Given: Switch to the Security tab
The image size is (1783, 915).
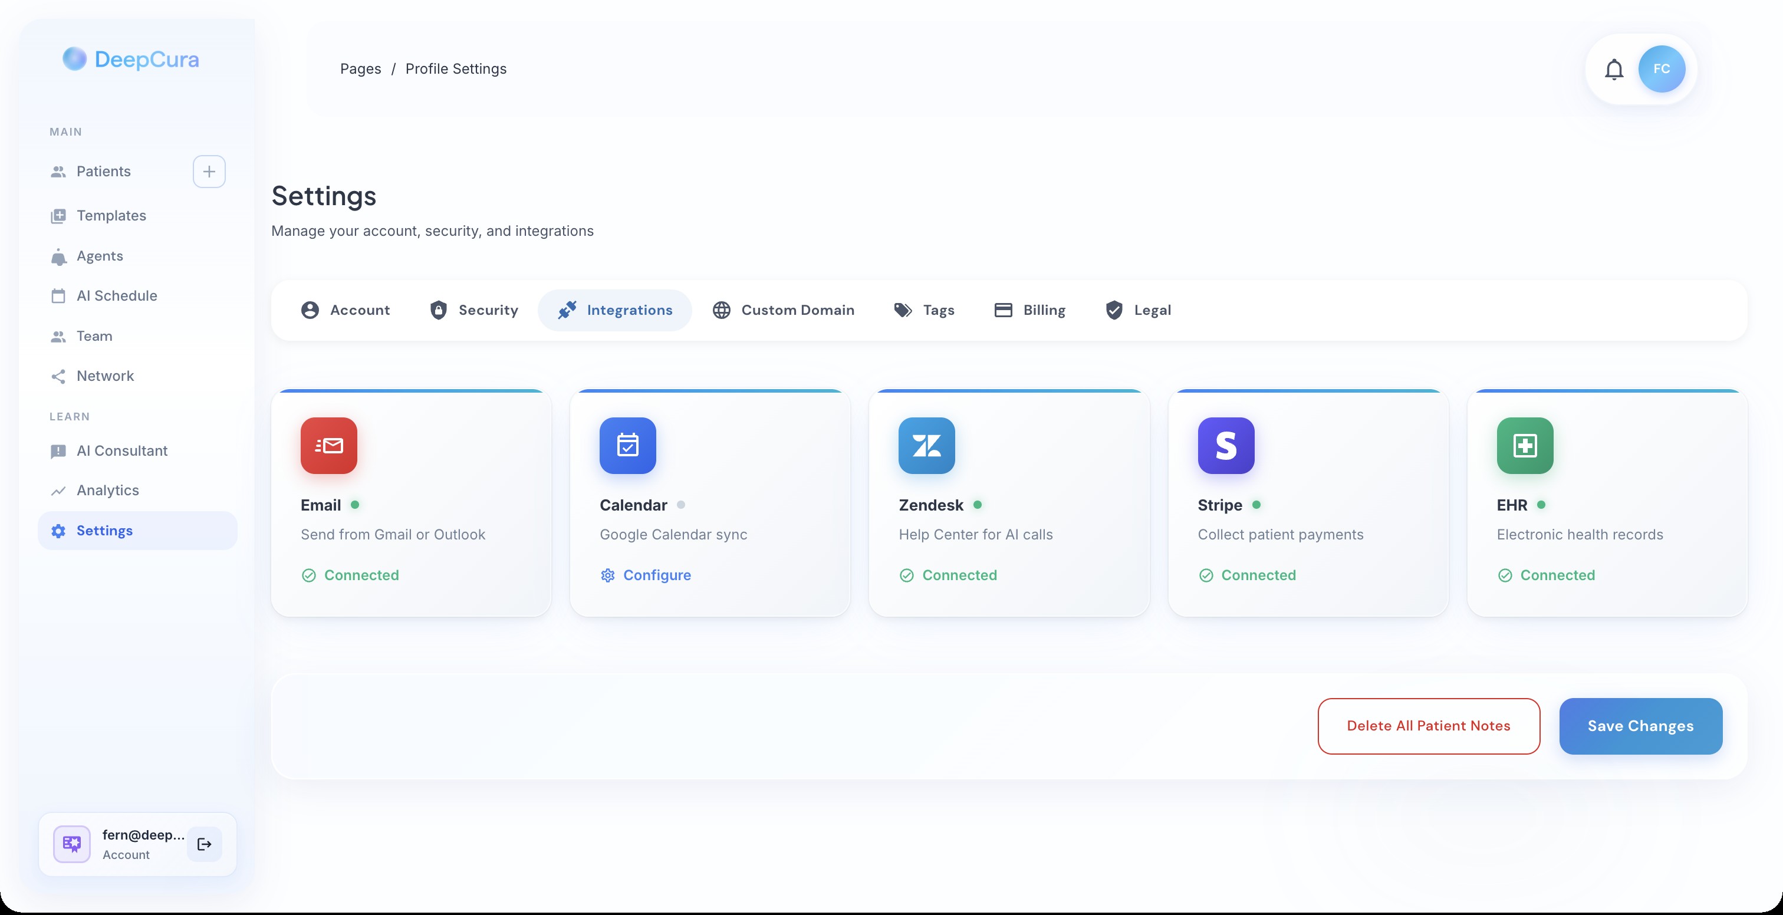Looking at the screenshot, I should pyautogui.click(x=474, y=310).
